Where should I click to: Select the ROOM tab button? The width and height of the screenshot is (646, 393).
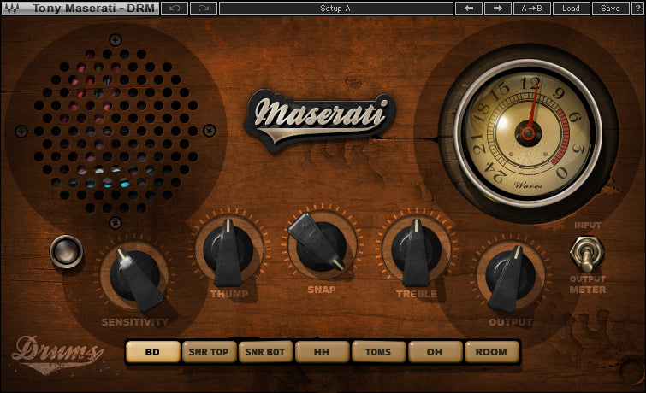click(x=492, y=351)
